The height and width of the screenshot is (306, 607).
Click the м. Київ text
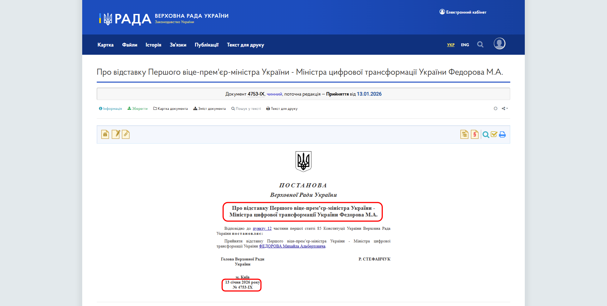click(x=242, y=277)
